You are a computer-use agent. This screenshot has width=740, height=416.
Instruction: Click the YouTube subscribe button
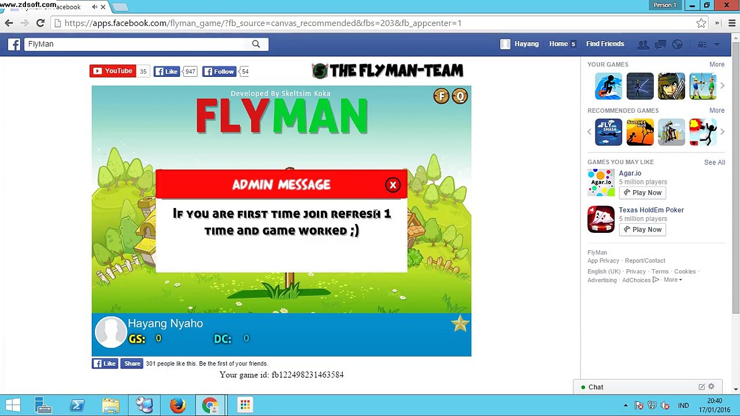tap(113, 71)
